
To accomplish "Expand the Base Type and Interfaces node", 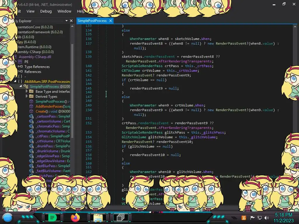I will (27, 91).
